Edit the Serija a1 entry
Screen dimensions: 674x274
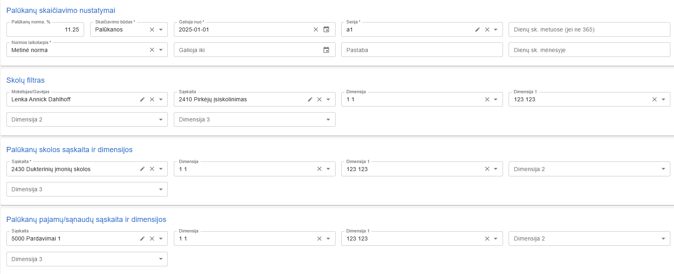coord(478,29)
